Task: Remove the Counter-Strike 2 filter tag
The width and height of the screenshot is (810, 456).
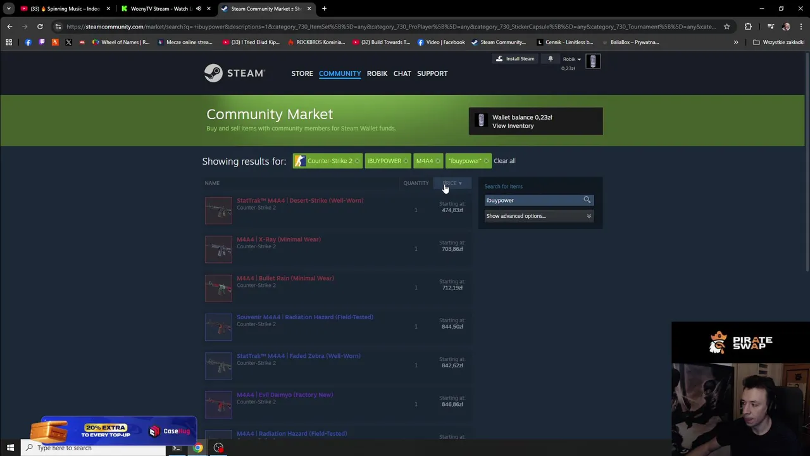Action: click(357, 161)
